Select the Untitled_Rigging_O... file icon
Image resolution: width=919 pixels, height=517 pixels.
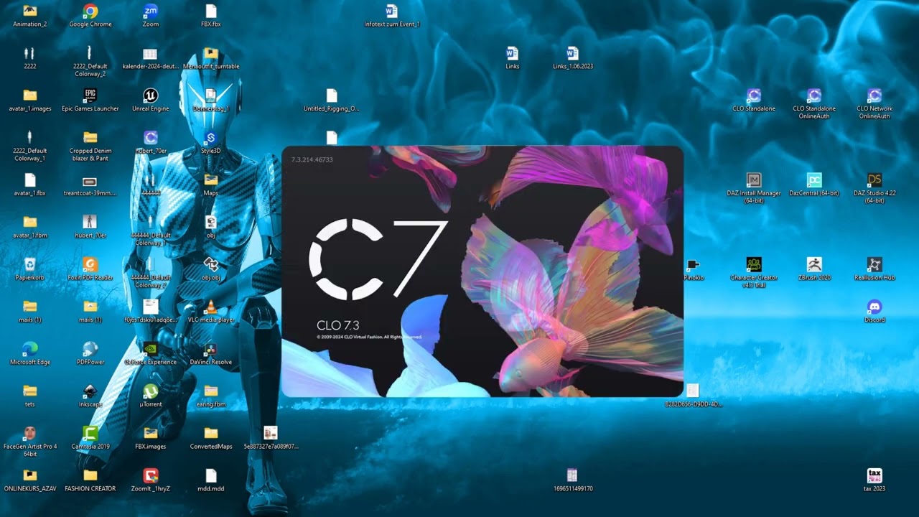click(331, 96)
